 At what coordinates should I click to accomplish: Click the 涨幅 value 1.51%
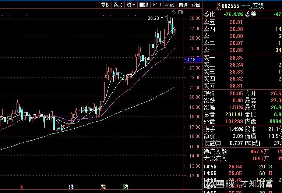236,108
